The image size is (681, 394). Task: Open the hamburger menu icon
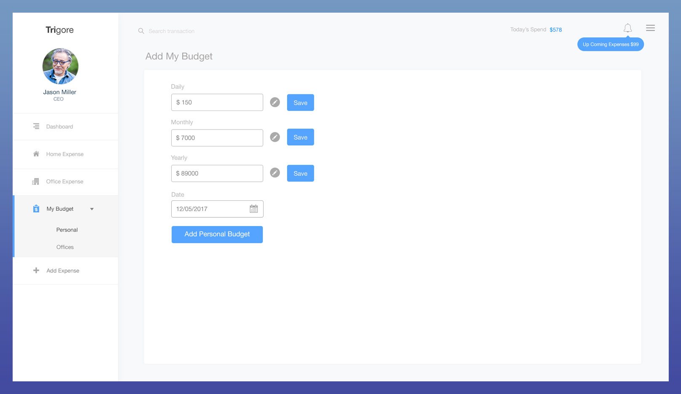pos(650,28)
